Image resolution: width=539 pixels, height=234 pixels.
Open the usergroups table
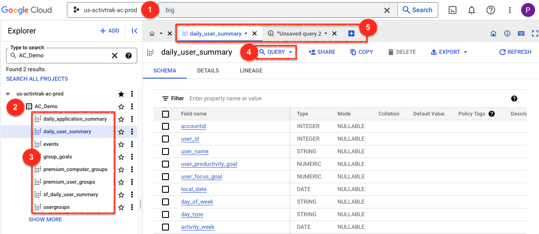[x=56, y=207]
